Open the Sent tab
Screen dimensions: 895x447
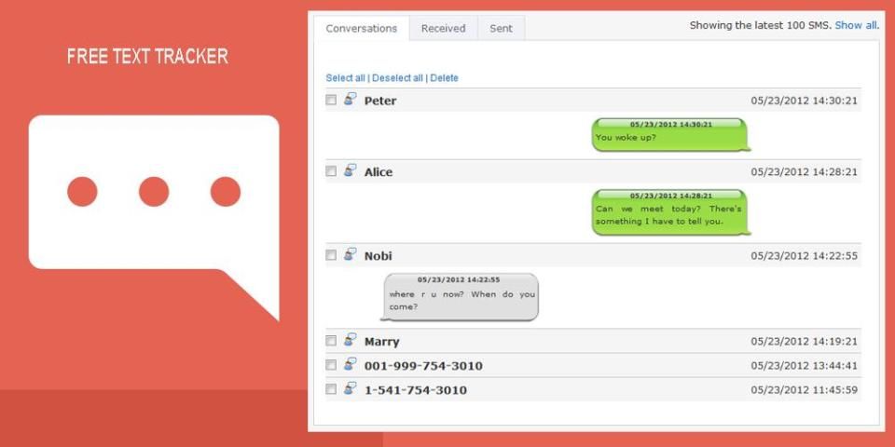(x=501, y=28)
